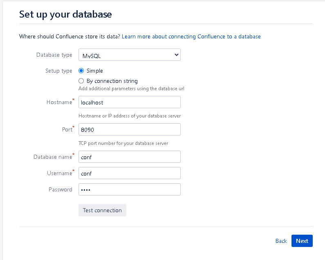Open the Database type MySQL dropdown
The height and width of the screenshot is (260, 325).
pos(129,55)
